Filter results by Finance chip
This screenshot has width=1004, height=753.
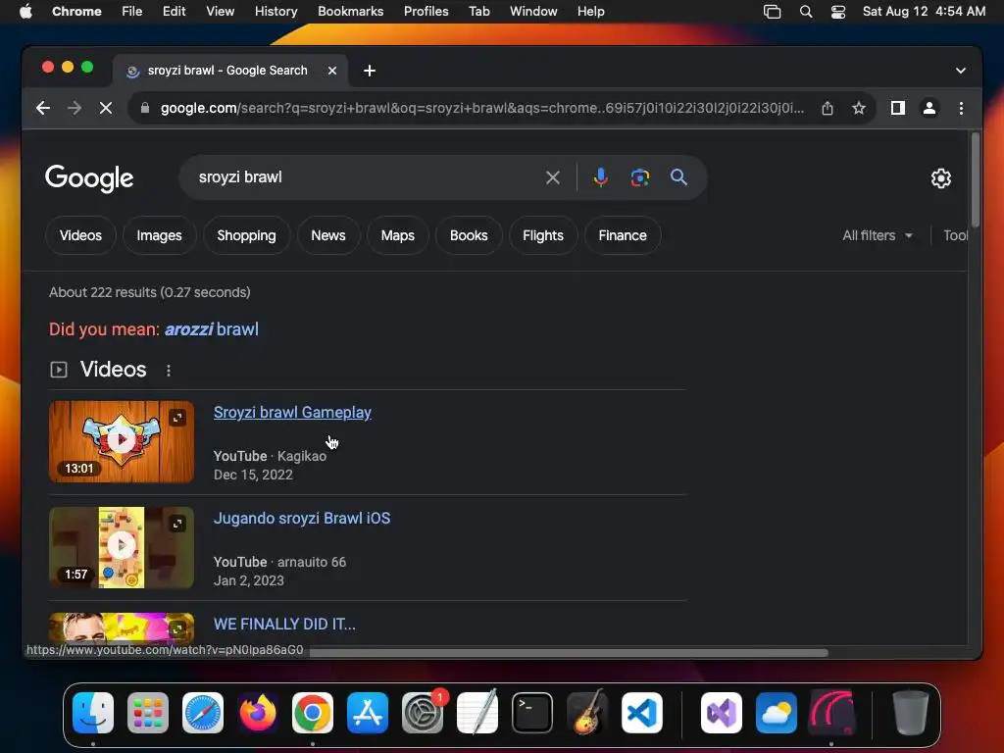coord(623,235)
